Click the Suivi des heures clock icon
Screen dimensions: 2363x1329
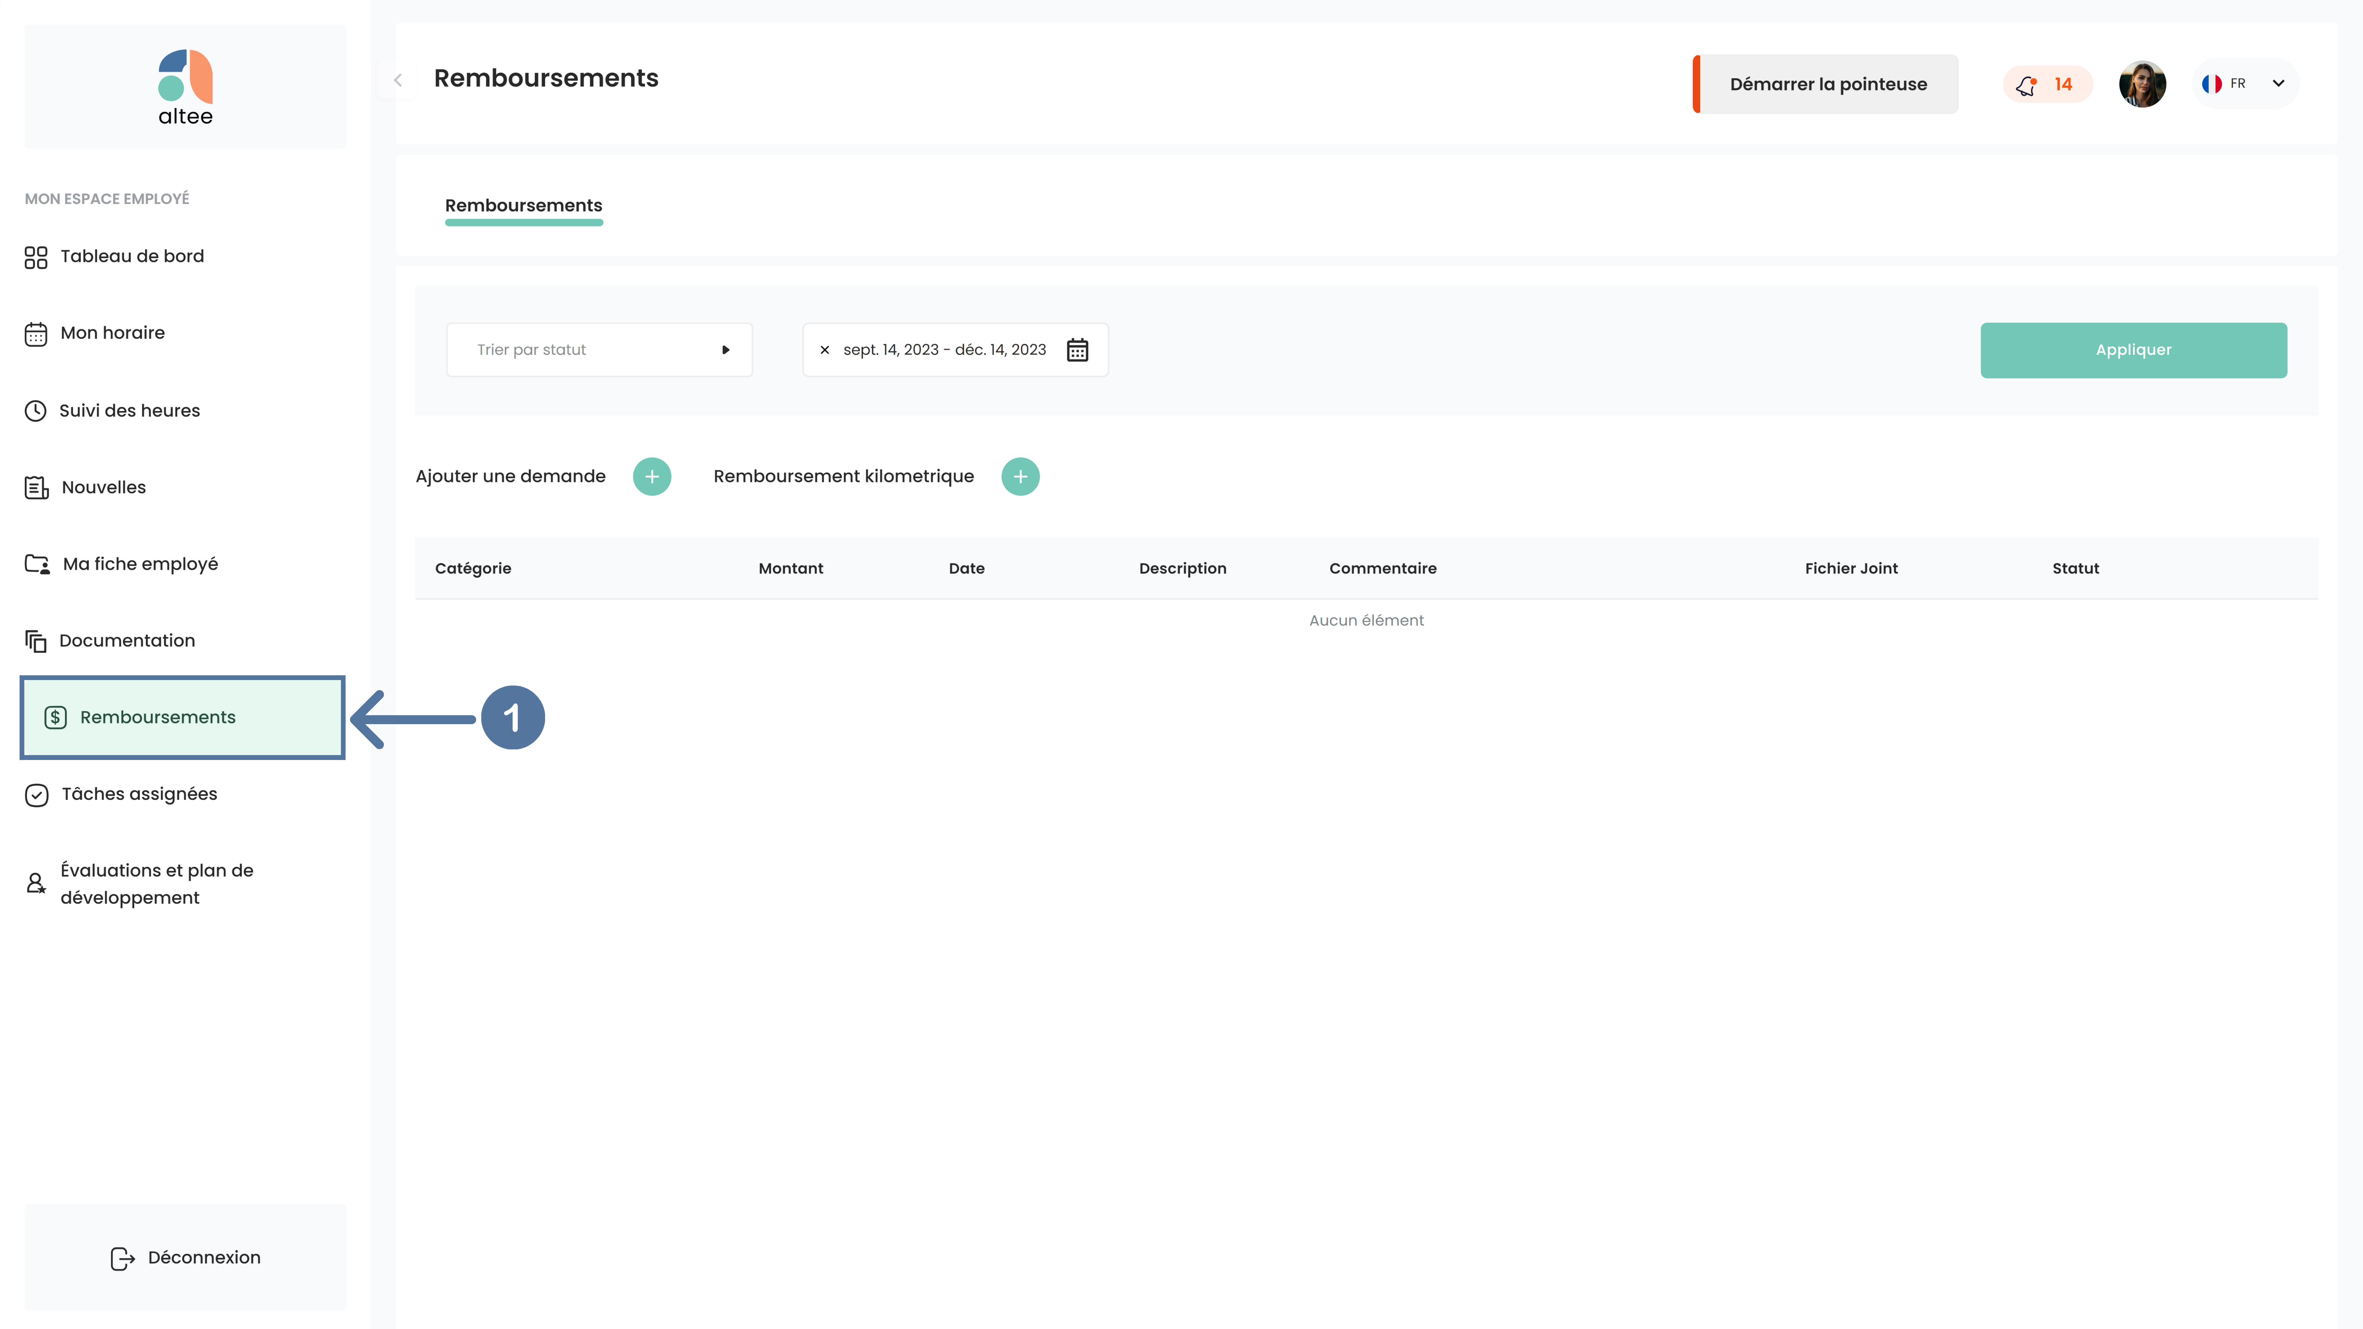click(x=36, y=411)
